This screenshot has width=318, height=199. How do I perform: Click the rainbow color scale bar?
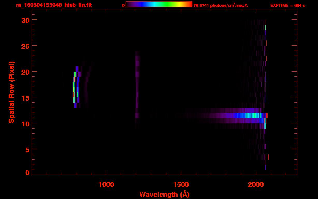[159, 4]
